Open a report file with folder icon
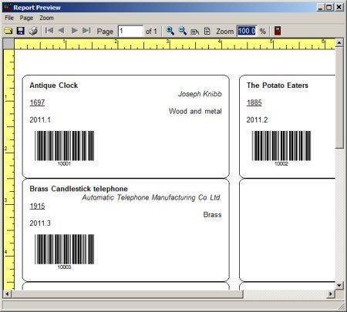The image size is (347, 312). pyautogui.click(x=8, y=31)
